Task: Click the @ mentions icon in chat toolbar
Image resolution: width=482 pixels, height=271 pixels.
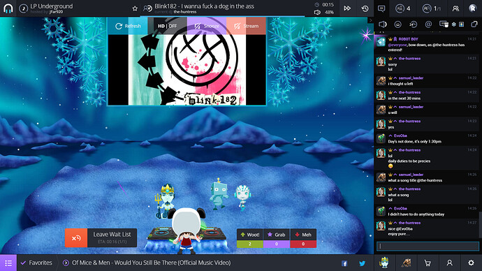Action: [428, 24]
